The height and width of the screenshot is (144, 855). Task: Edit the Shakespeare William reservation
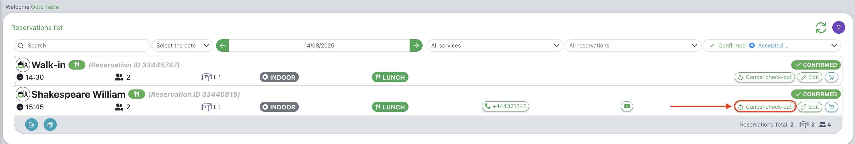[810, 107]
